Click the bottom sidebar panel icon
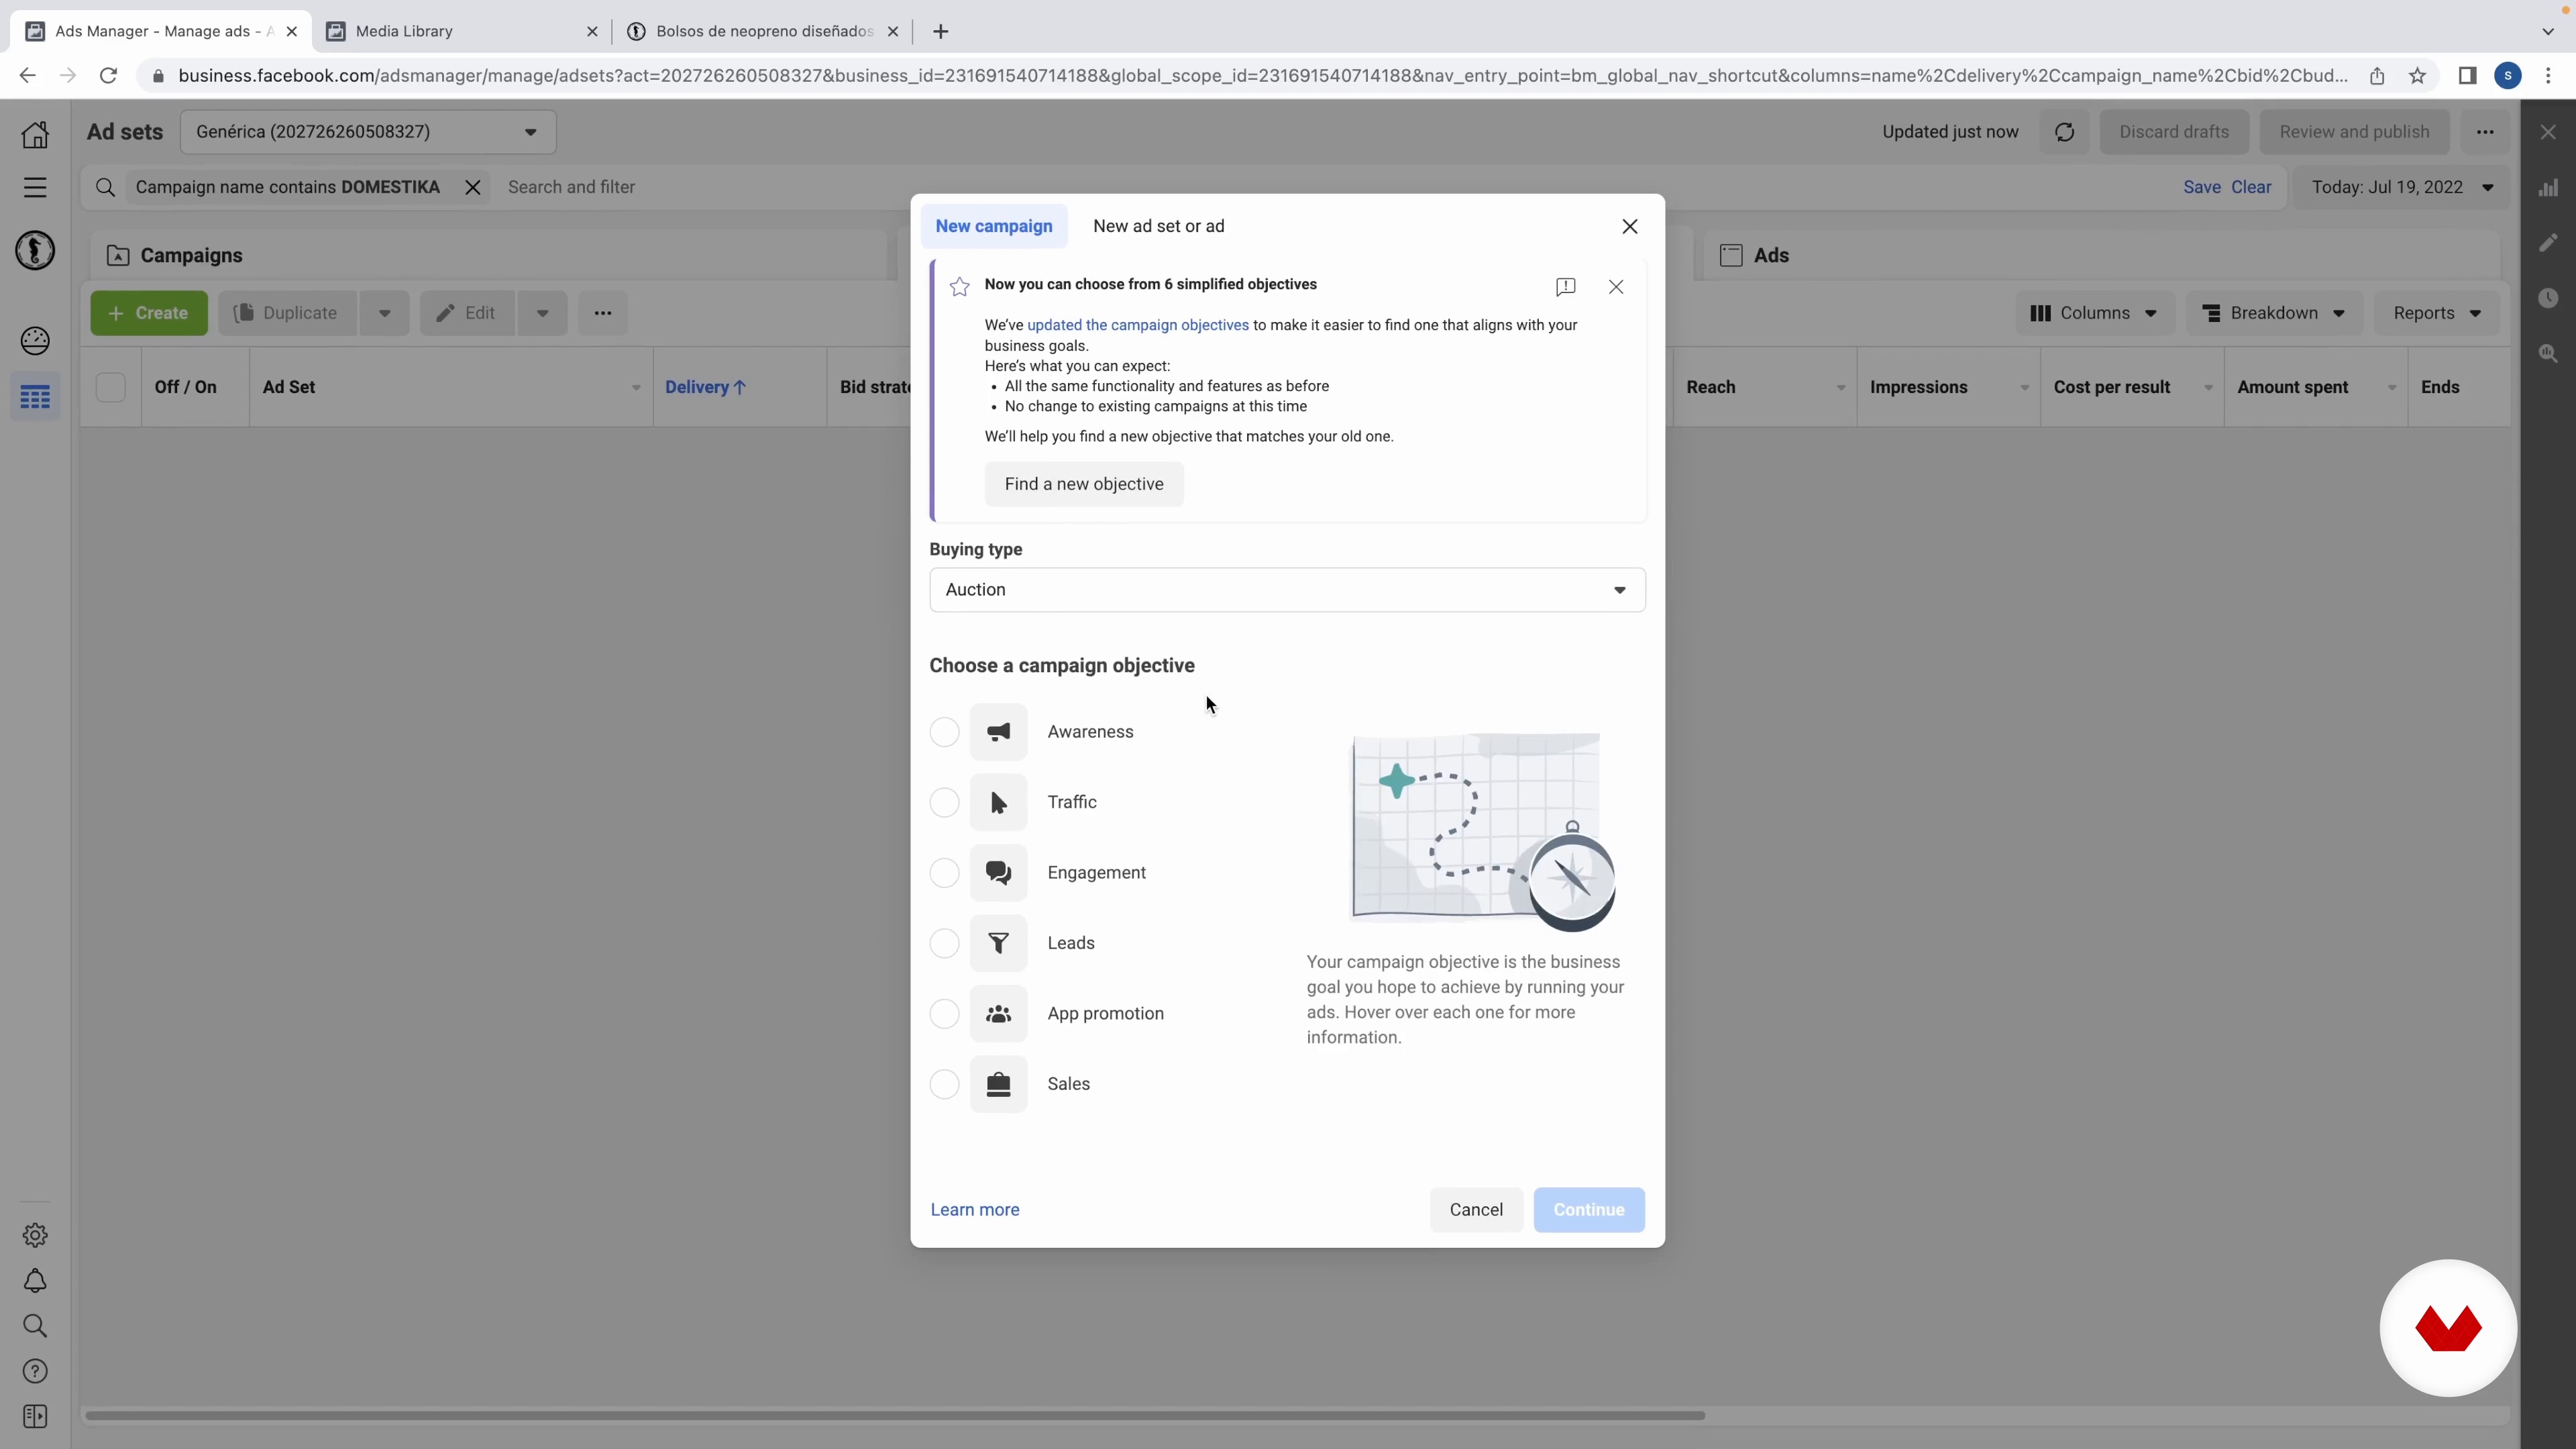Image resolution: width=2576 pixels, height=1449 pixels. click(x=35, y=1417)
